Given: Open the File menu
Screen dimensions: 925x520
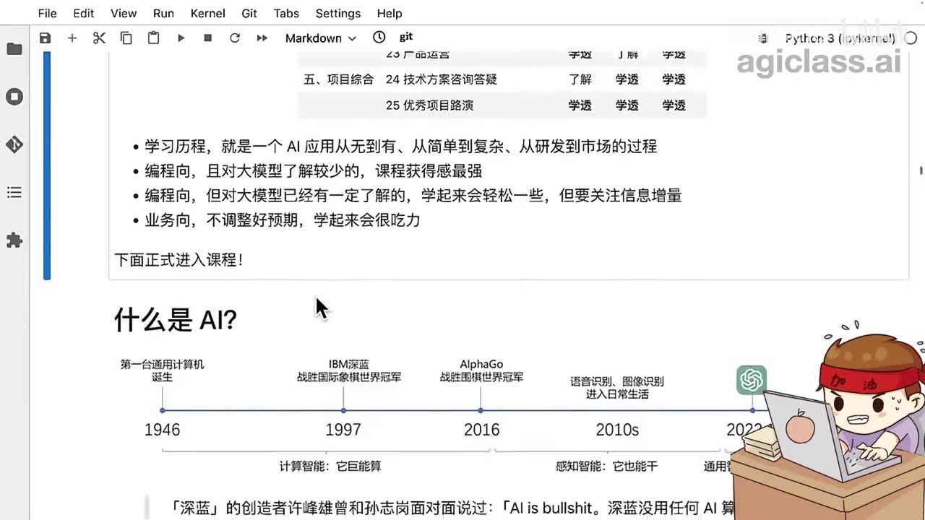Looking at the screenshot, I should tap(47, 13).
